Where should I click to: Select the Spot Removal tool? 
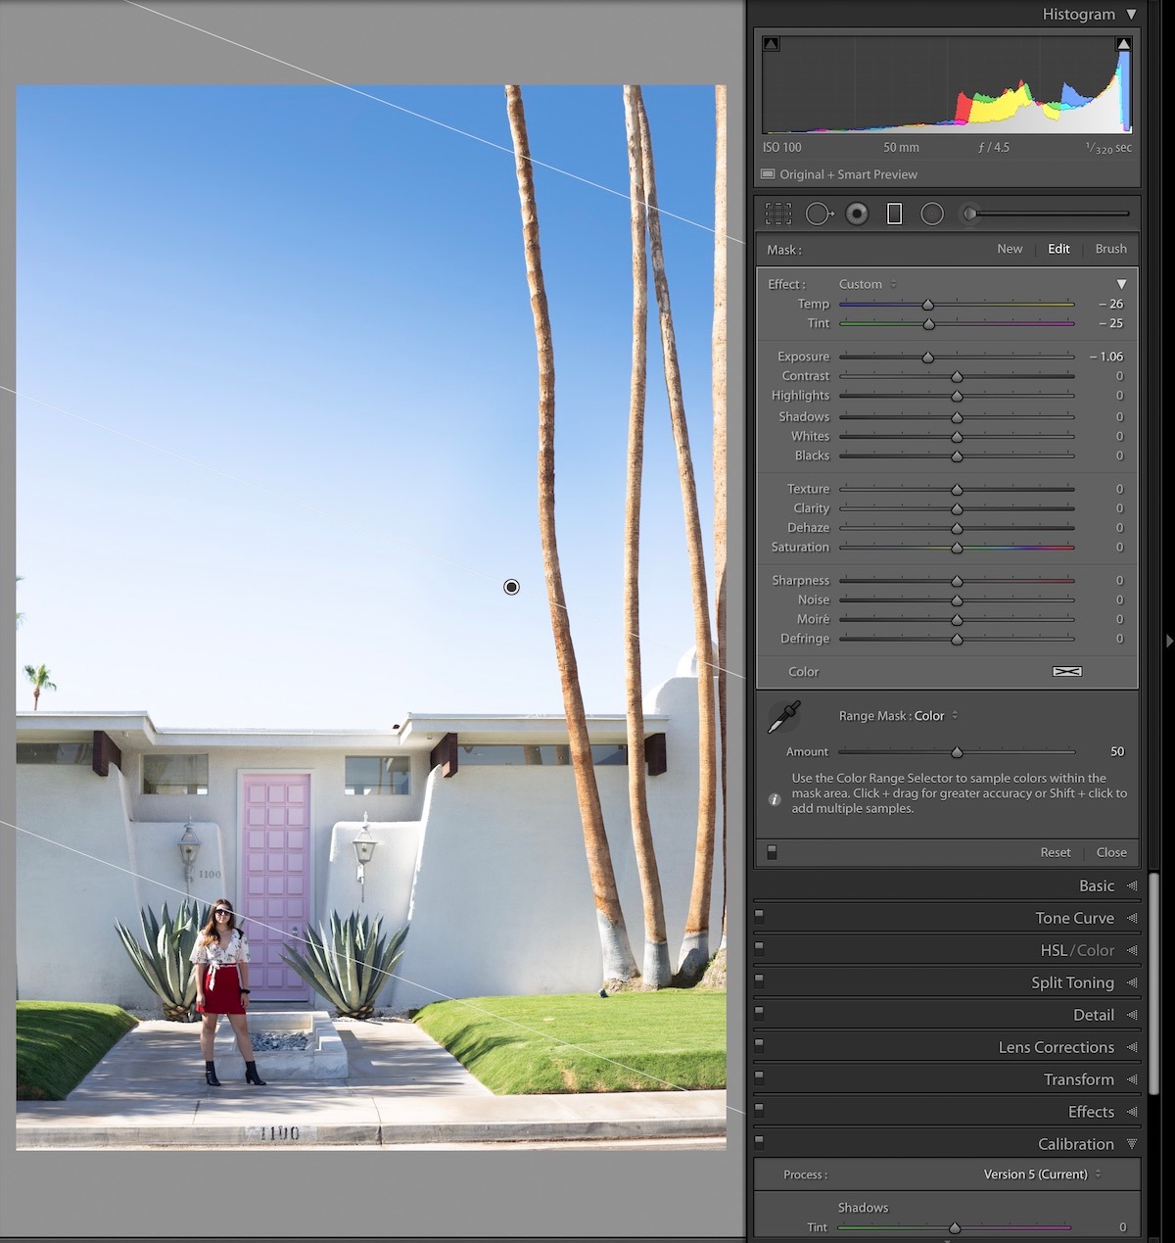tap(820, 213)
